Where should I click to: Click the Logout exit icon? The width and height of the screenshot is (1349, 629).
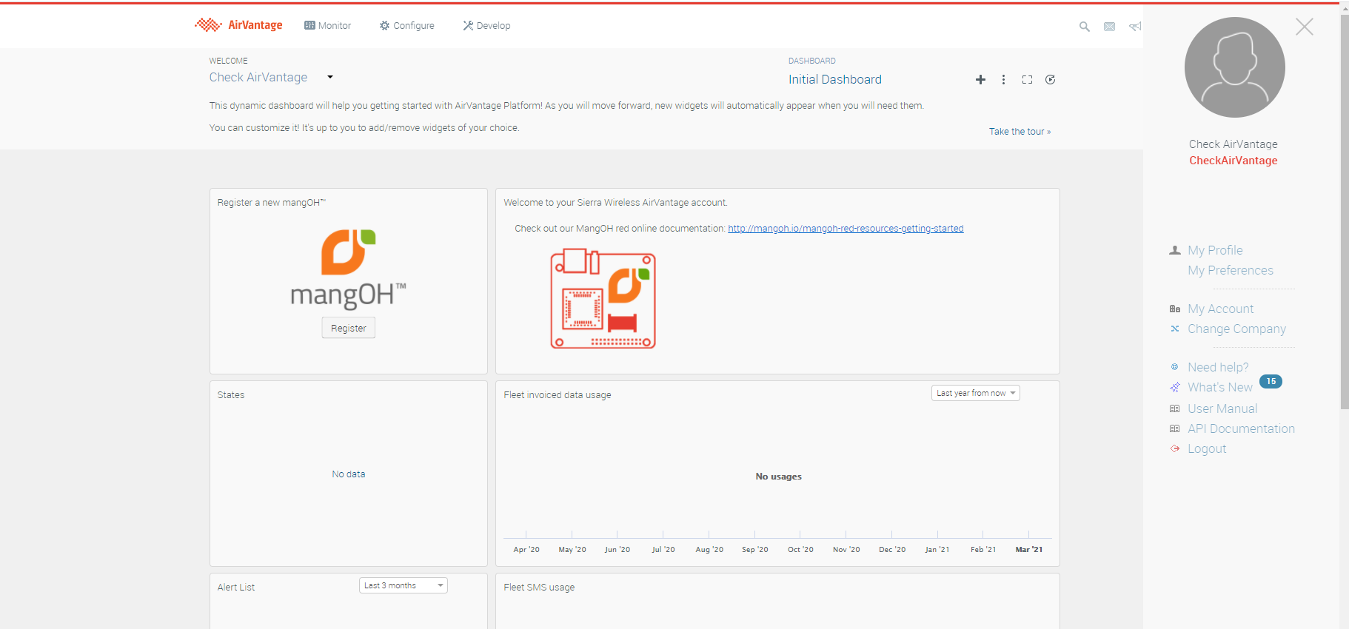[1175, 448]
